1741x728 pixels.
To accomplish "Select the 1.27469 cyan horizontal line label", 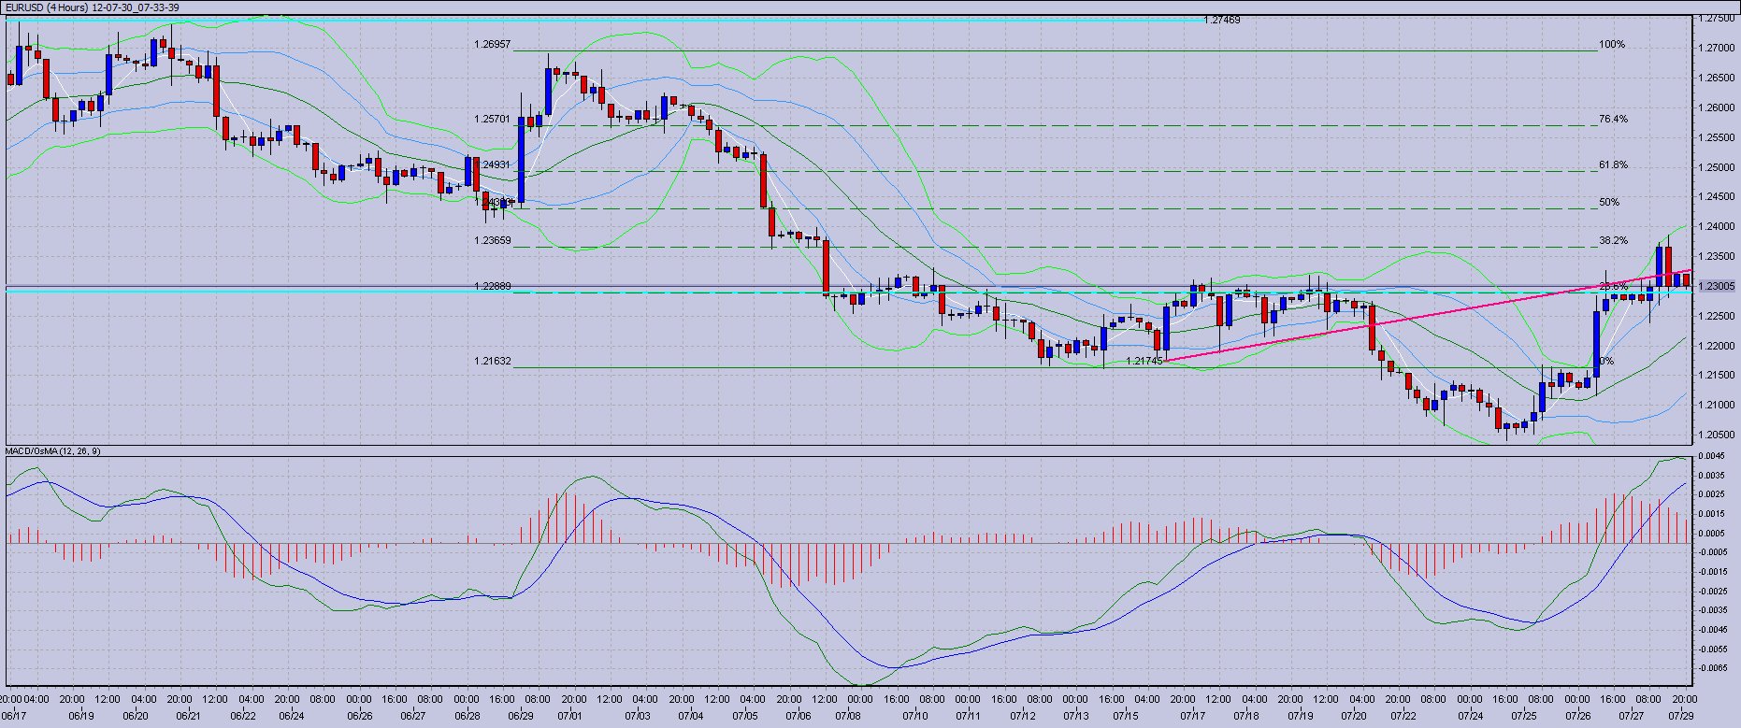I will (1221, 20).
